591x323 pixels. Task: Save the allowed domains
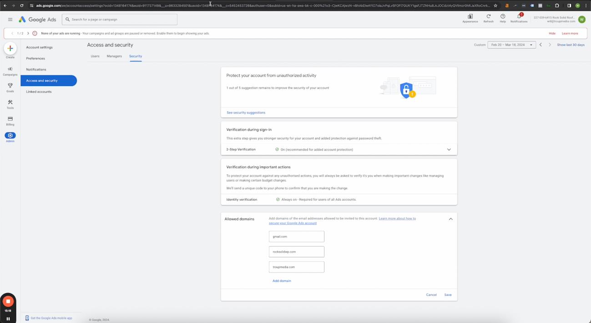tap(448, 295)
